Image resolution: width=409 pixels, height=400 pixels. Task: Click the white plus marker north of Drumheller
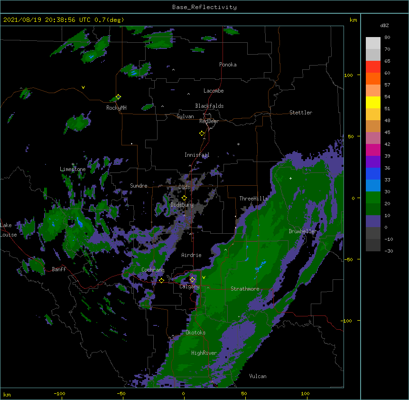click(x=290, y=178)
